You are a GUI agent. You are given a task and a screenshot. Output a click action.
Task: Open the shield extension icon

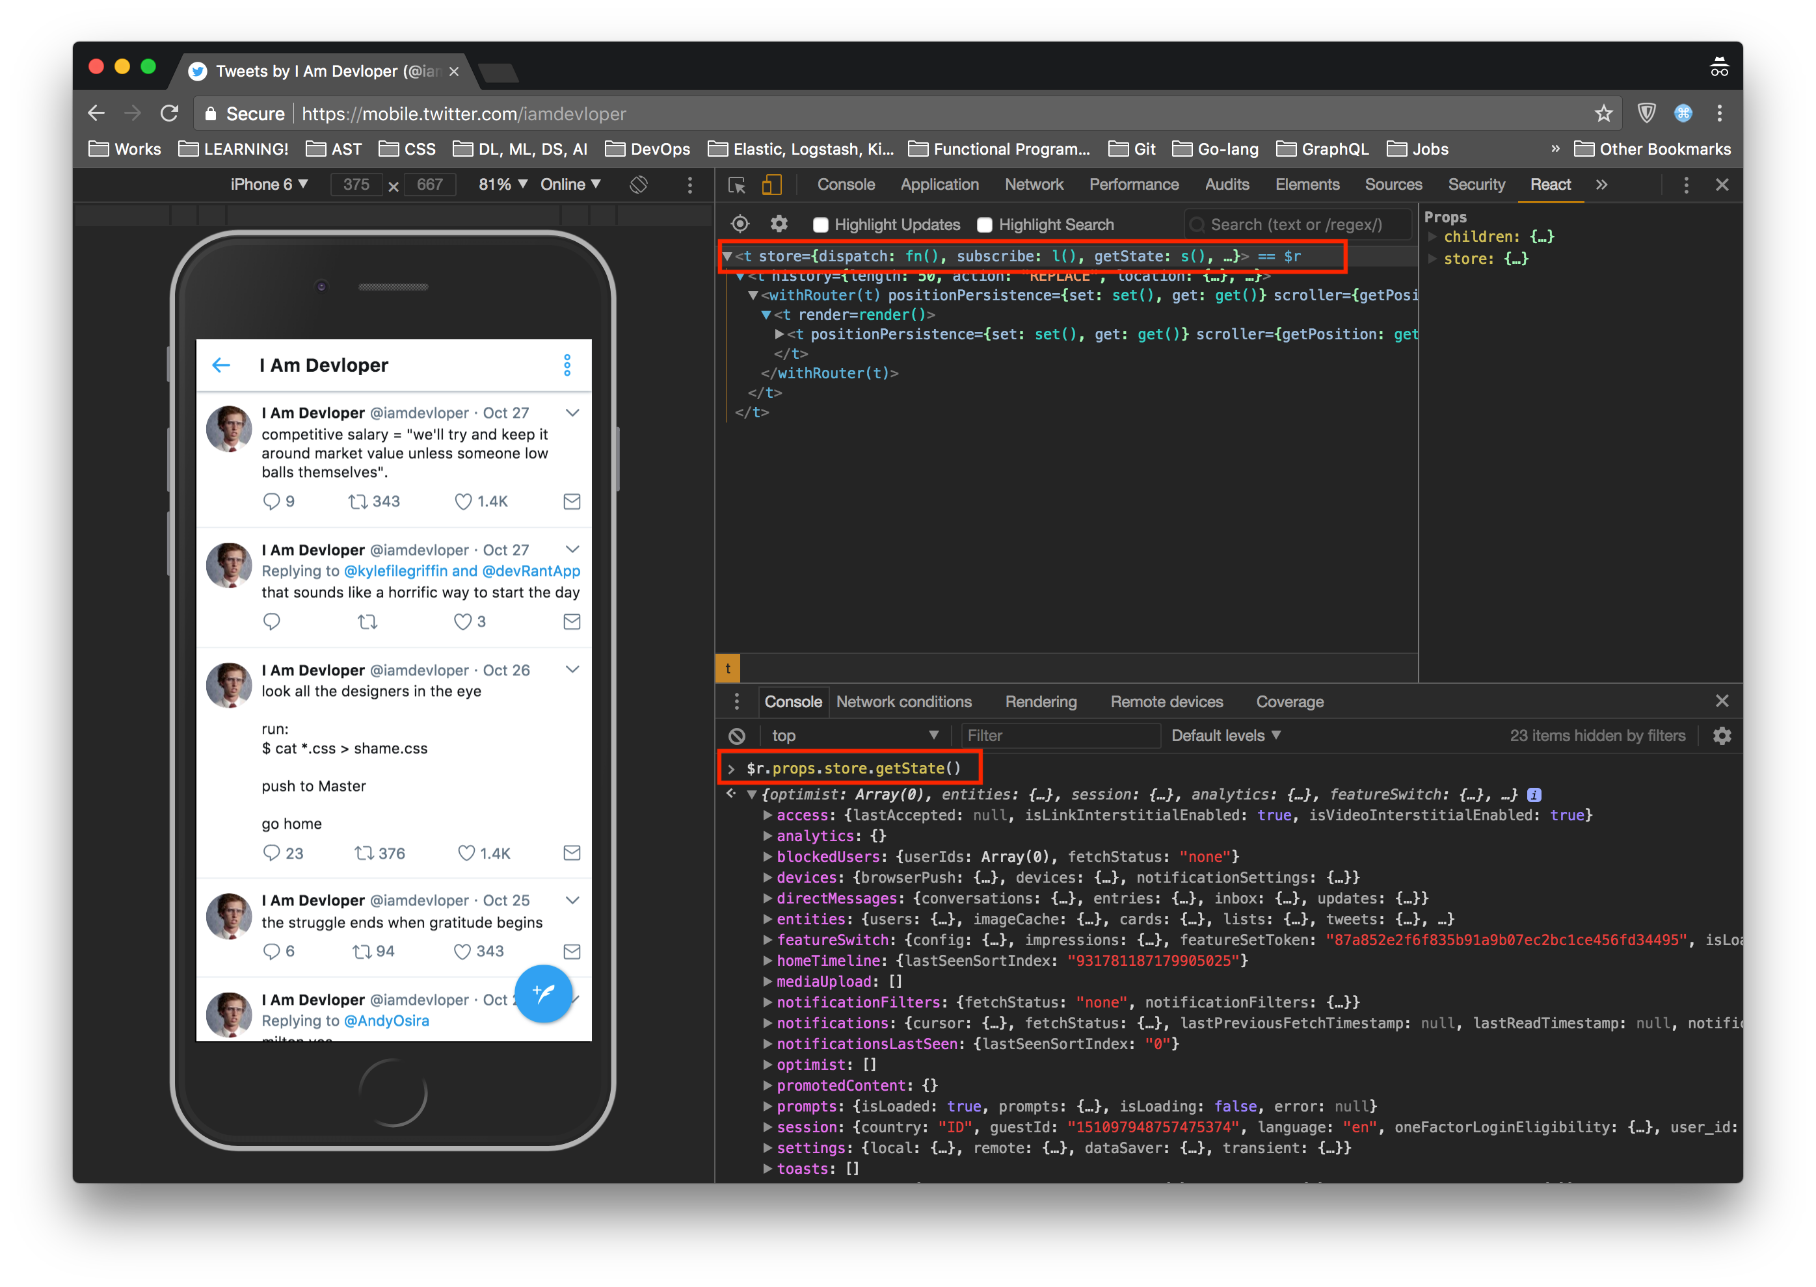[x=1646, y=113]
